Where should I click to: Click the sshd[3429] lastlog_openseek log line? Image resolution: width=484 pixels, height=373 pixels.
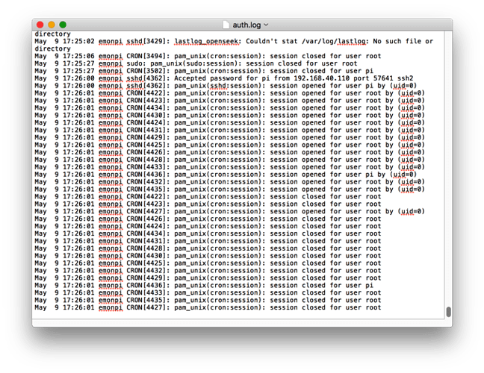(x=234, y=45)
